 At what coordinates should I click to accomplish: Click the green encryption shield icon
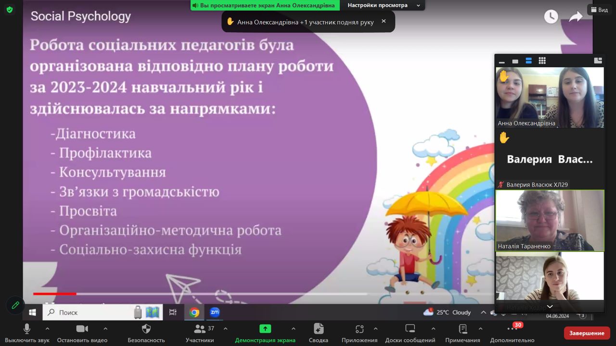(x=10, y=10)
